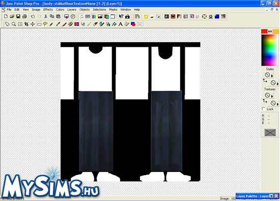Image resolution: width=280 pixels, height=201 pixels.
Task: Open the Colors menu
Action: (x=60, y=10)
